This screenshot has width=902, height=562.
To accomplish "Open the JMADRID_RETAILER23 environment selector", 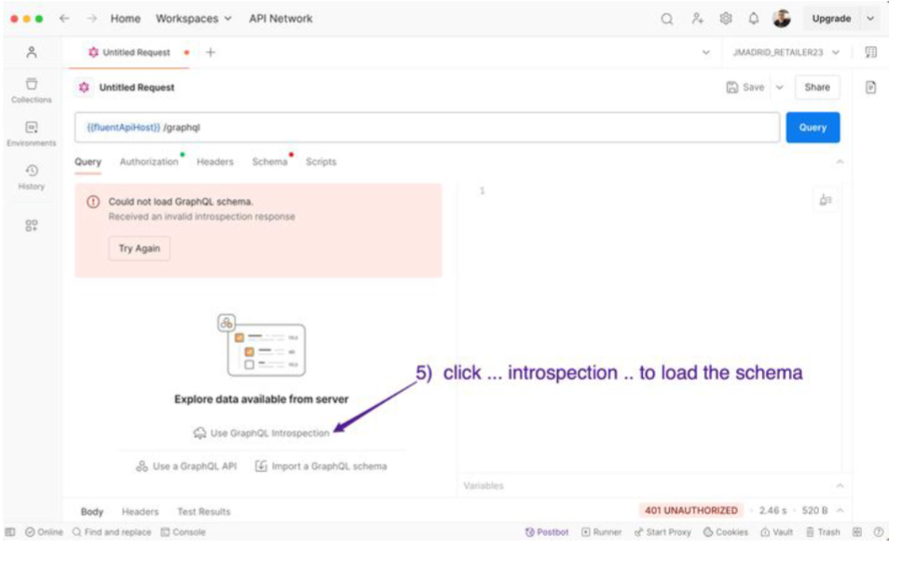I will point(786,53).
